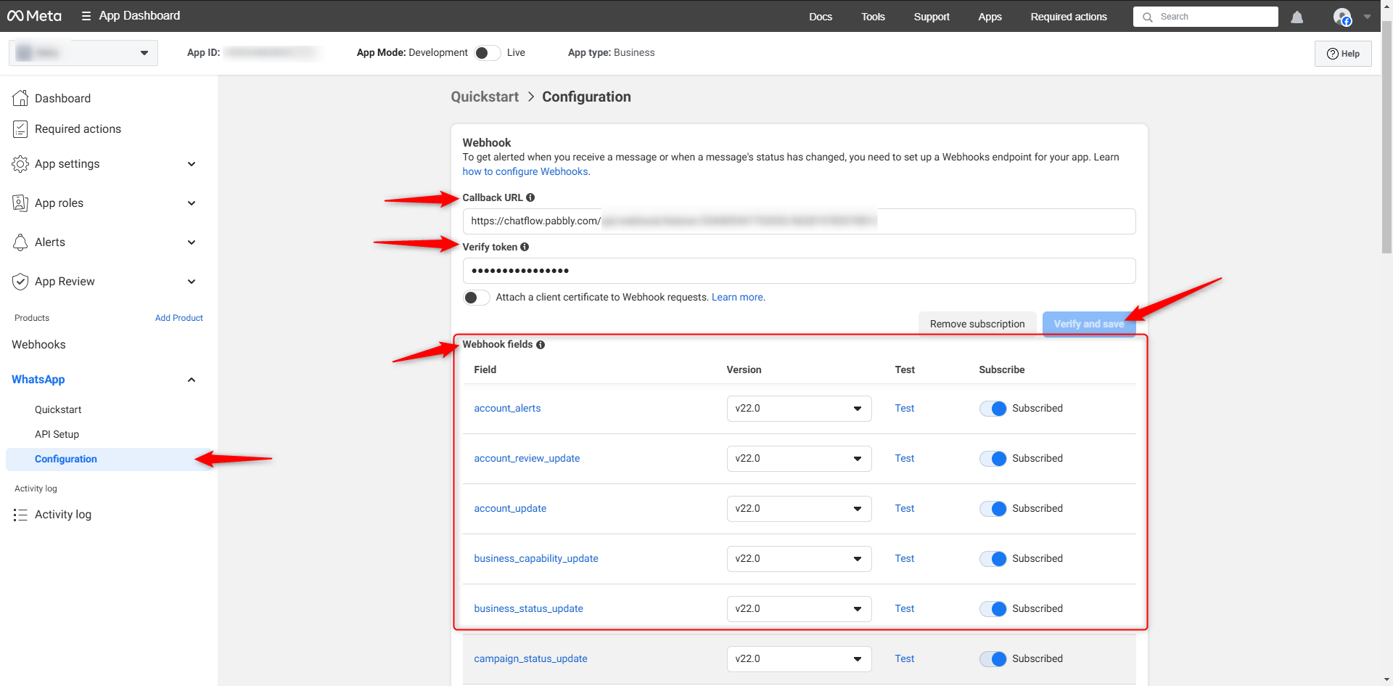Screen dimensions: 1393x686
Task: Toggle the account_update subscription switch
Action: point(993,509)
